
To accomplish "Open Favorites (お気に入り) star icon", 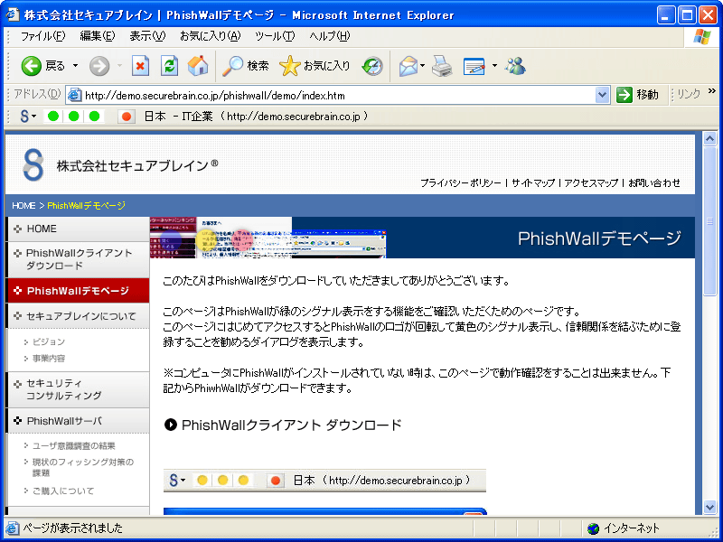I will (289, 66).
